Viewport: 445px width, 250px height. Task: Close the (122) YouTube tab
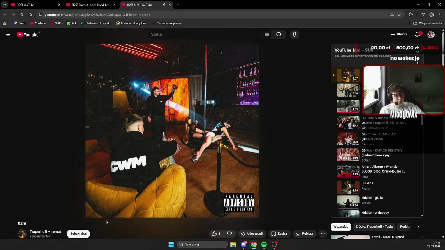[x=59, y=5]
